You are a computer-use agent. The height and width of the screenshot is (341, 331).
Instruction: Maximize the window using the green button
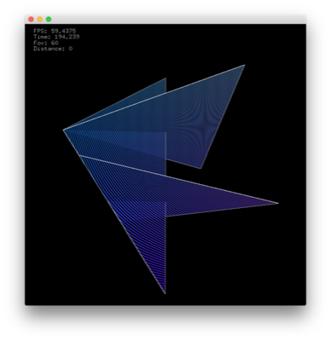click(49, 20)
